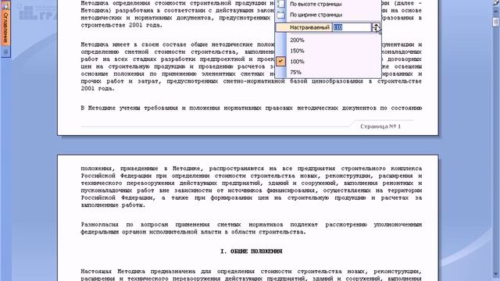Click the fit-page-height icon in zoom menu
The image size is (500, 281).
[x=281, y=4]
